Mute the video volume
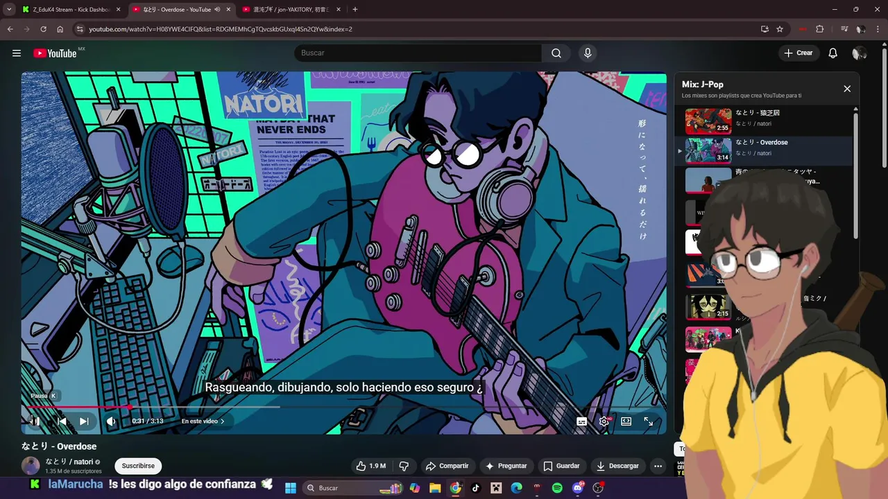This screenshot has width=888, height=499. pos(111,421)
